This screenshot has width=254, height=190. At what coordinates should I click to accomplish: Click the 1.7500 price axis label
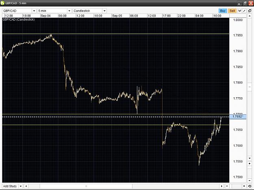pyautogui.click(x=238, y=177)
